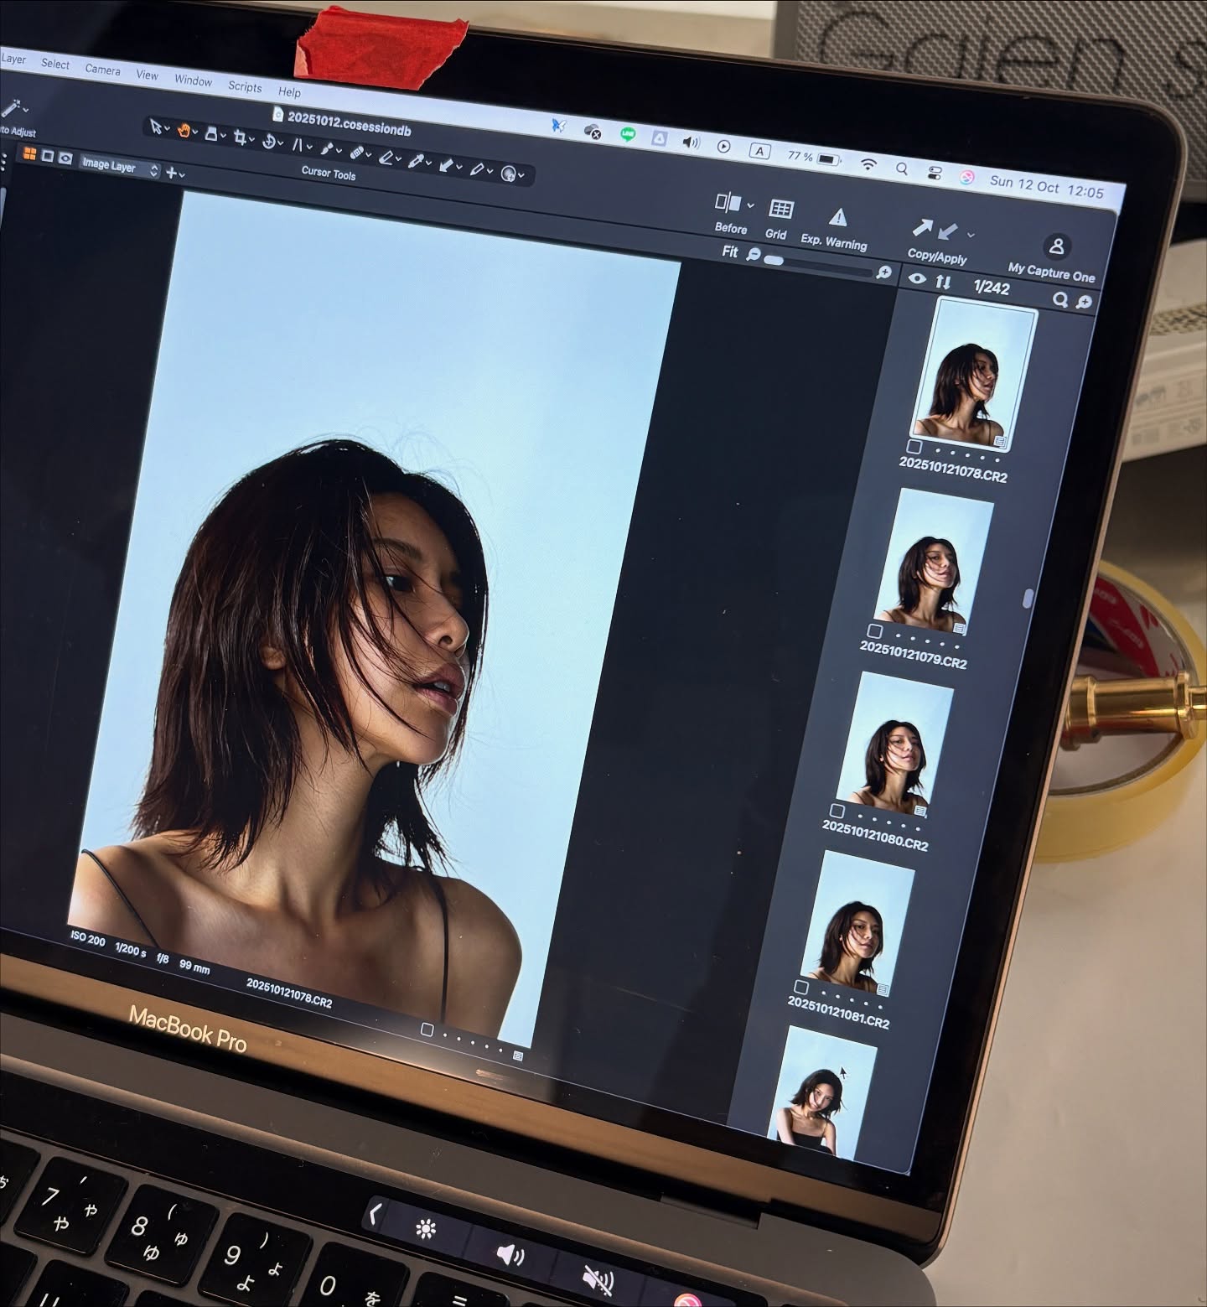Screen dimensions: 1207x1307
Task: Expand the add layer plus dropdown
Action: [174, 173]
